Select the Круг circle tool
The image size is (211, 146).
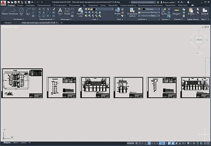(x=21, y=11)
